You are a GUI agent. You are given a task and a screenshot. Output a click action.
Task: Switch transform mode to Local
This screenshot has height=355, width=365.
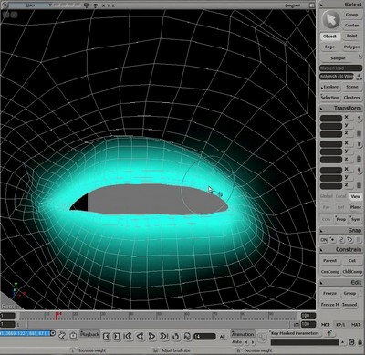(341, 196)
